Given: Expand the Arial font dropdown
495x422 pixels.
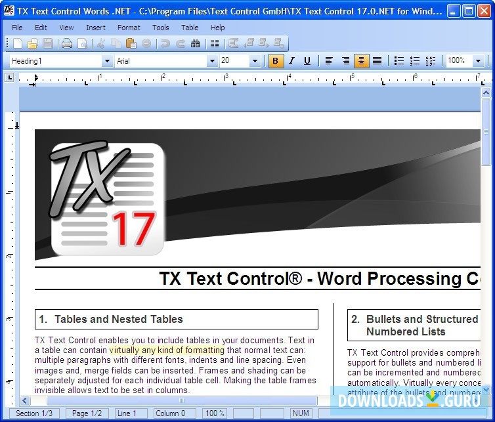Looking at the screenshot, I should click(212, 61).
